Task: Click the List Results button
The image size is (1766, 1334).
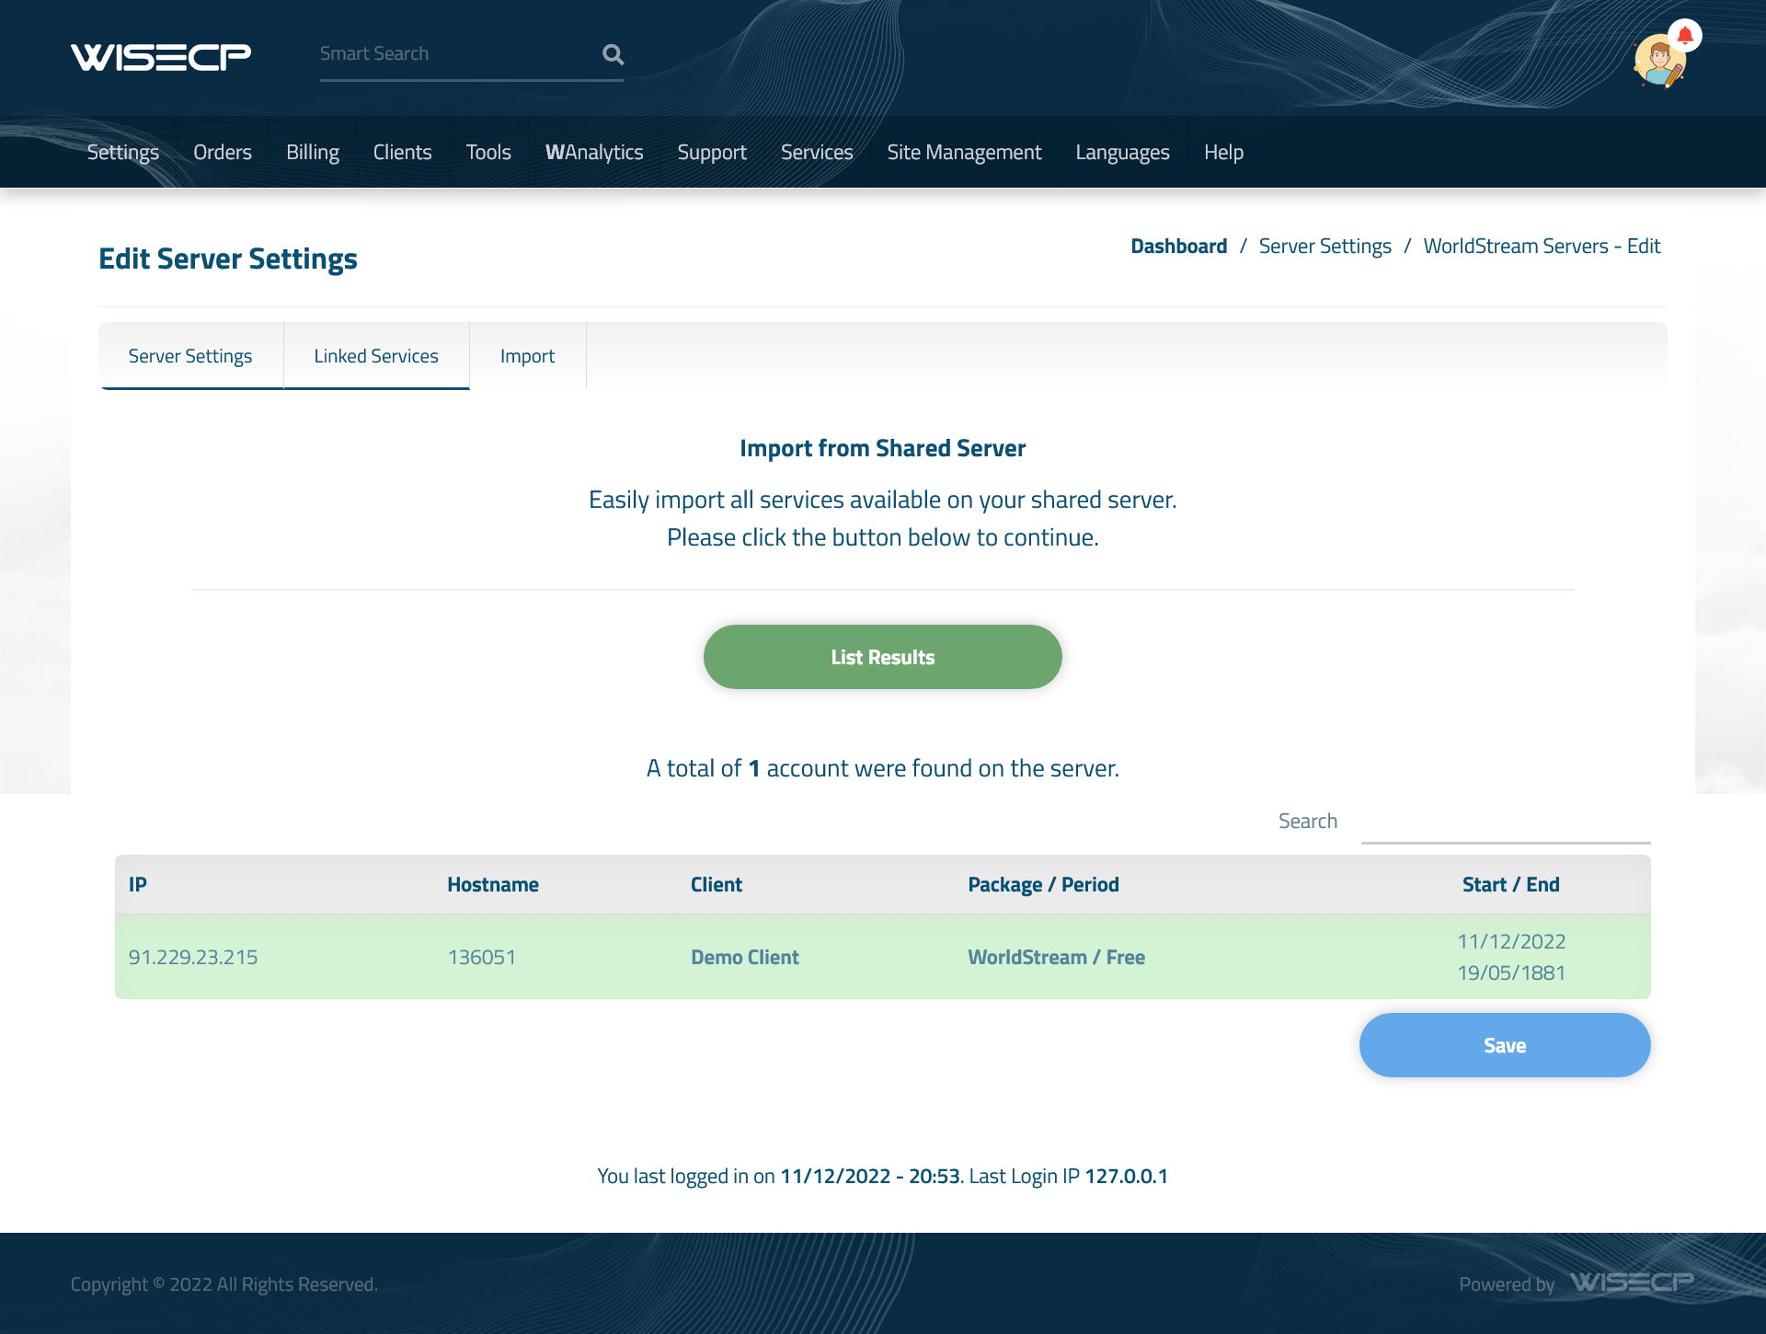Action: [882, 656]
